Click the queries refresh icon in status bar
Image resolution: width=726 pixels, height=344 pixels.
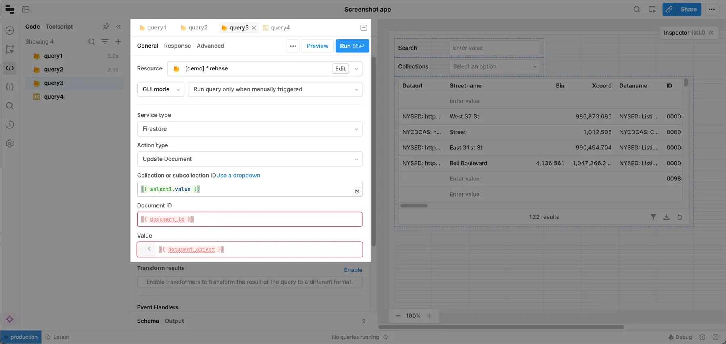pos(386,337)
